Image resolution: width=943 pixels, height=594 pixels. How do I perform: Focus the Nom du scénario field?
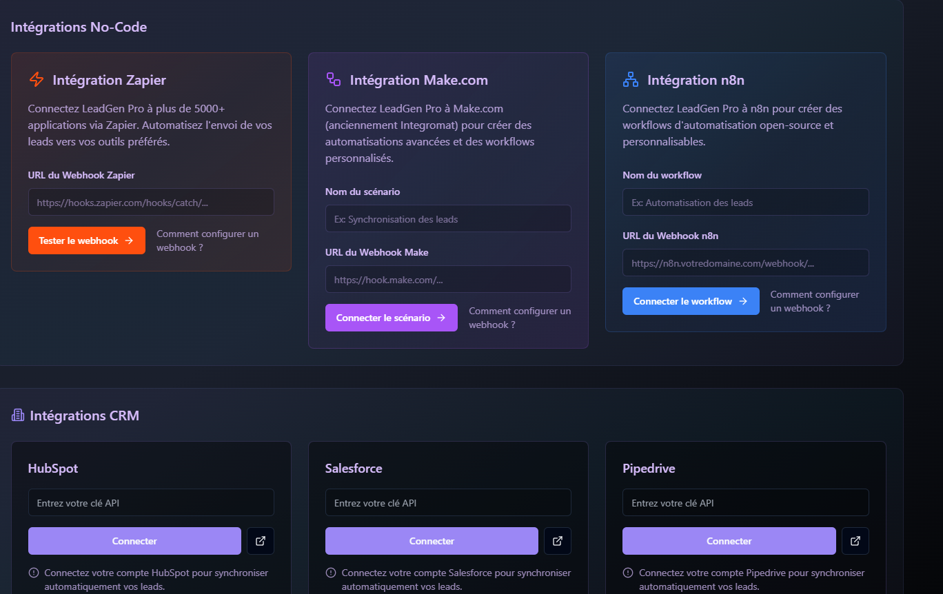448,218
